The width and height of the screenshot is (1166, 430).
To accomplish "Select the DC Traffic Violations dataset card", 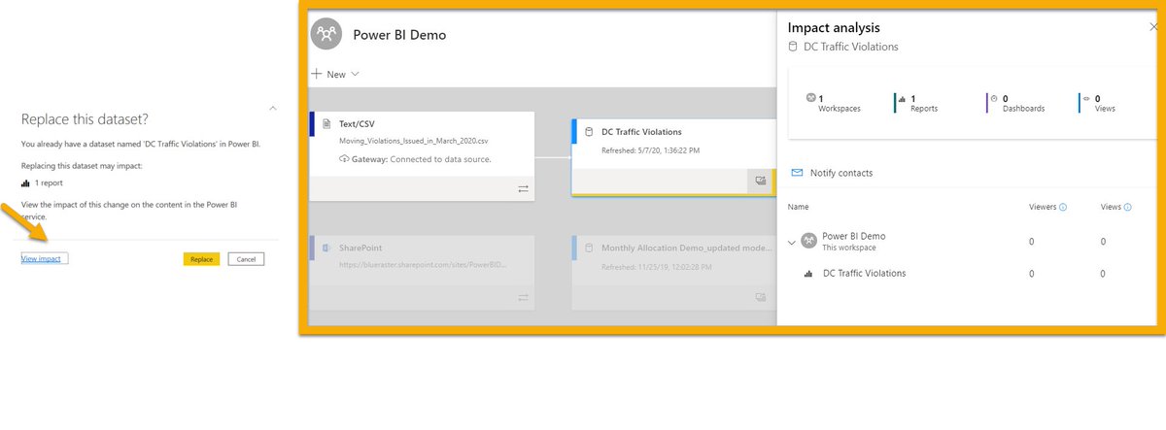I will click(673, 157).
